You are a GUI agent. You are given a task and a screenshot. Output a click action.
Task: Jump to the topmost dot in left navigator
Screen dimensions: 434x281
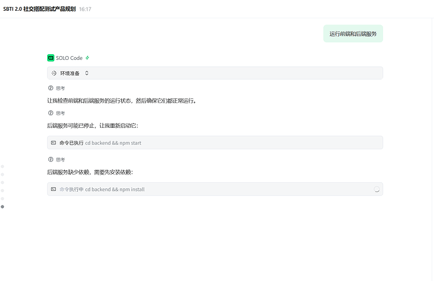click(x=3, y=166)
